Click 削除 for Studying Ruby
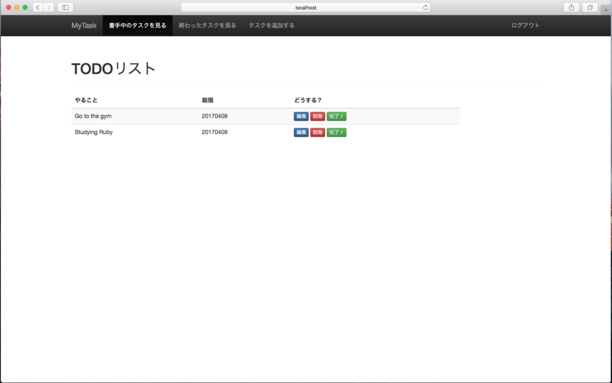612x383 pixels. click(318, 132)
